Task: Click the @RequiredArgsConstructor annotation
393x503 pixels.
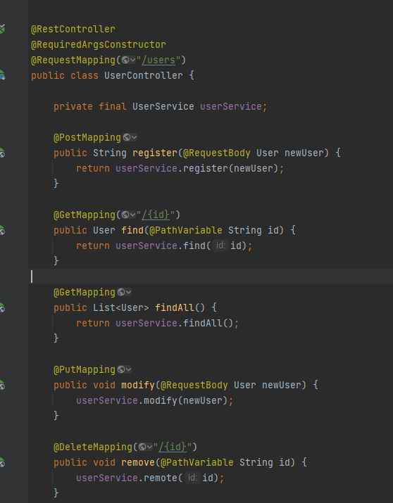Action: click(99, 44)
